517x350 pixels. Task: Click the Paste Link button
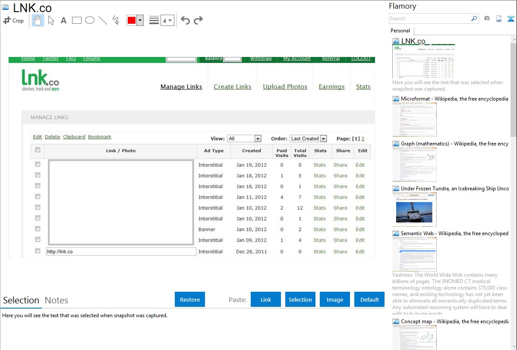[x=266, y=300]
